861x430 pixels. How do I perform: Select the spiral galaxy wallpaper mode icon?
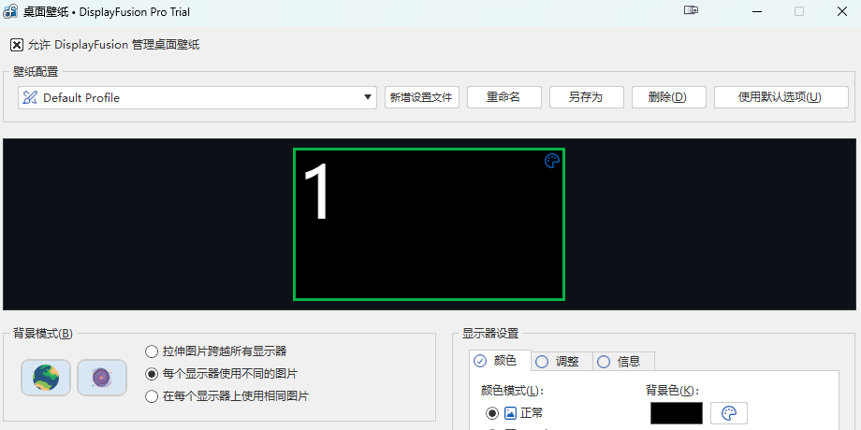[102, 378]
